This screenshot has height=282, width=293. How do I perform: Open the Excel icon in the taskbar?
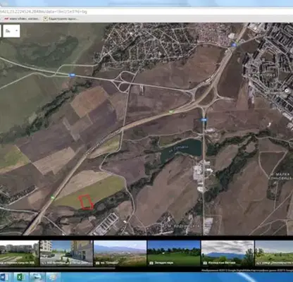point(20,278)
